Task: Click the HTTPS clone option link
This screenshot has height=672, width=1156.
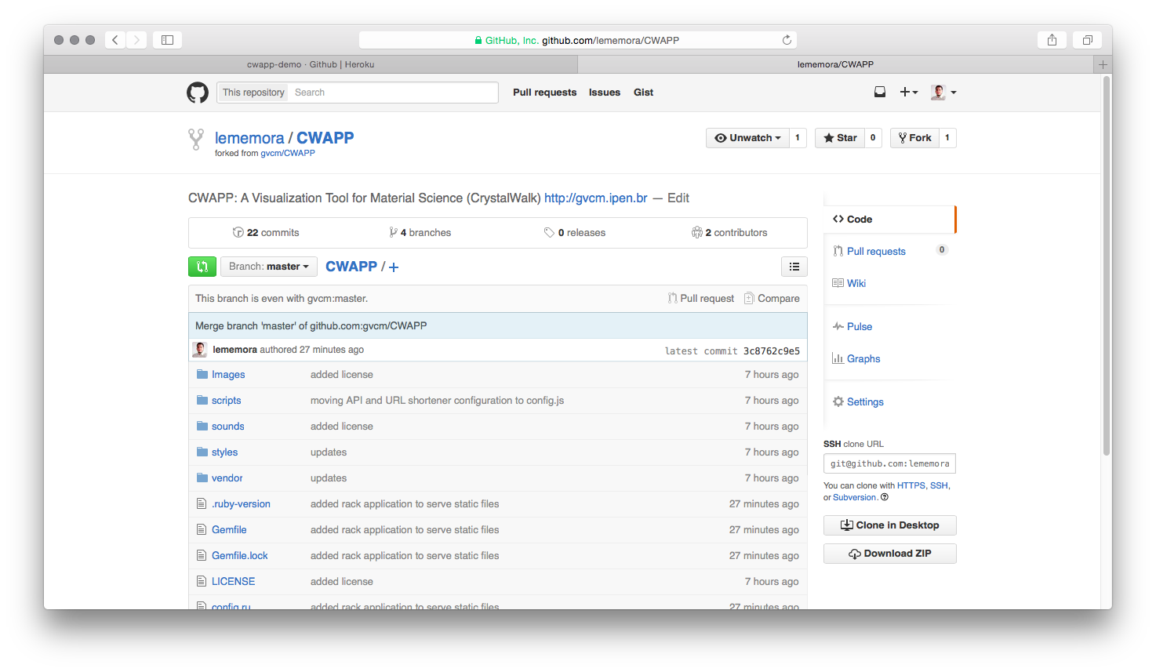Action: click(911, 486)
